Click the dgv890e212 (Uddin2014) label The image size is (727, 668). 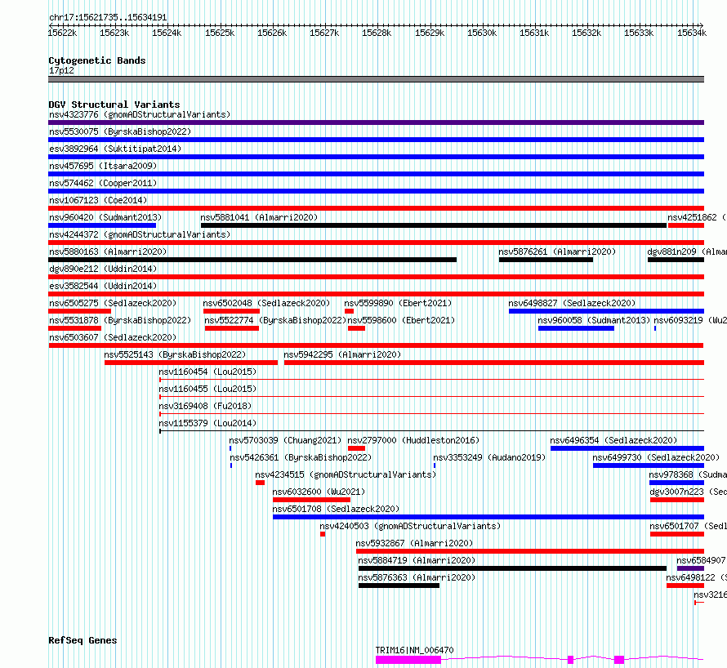pyautogui.click(x=103, y=269)
